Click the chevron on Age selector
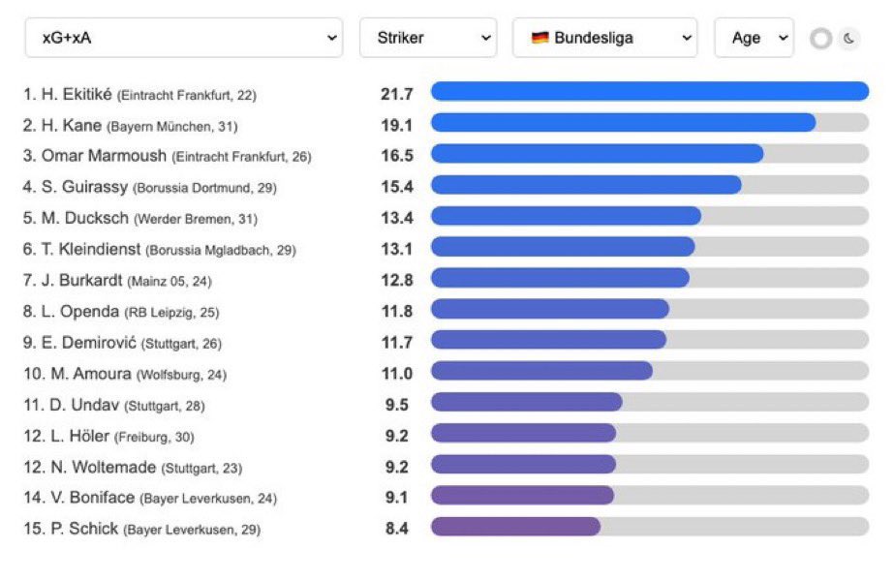This screenshot has height=580, width=894. click(784, 38)
